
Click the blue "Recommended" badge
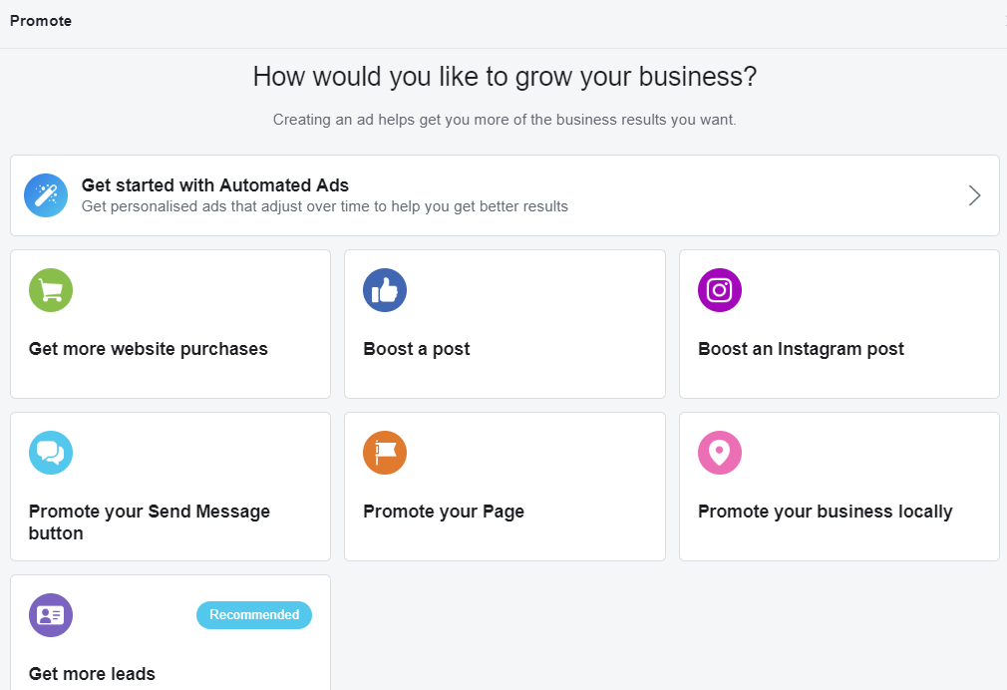(254, 615)
